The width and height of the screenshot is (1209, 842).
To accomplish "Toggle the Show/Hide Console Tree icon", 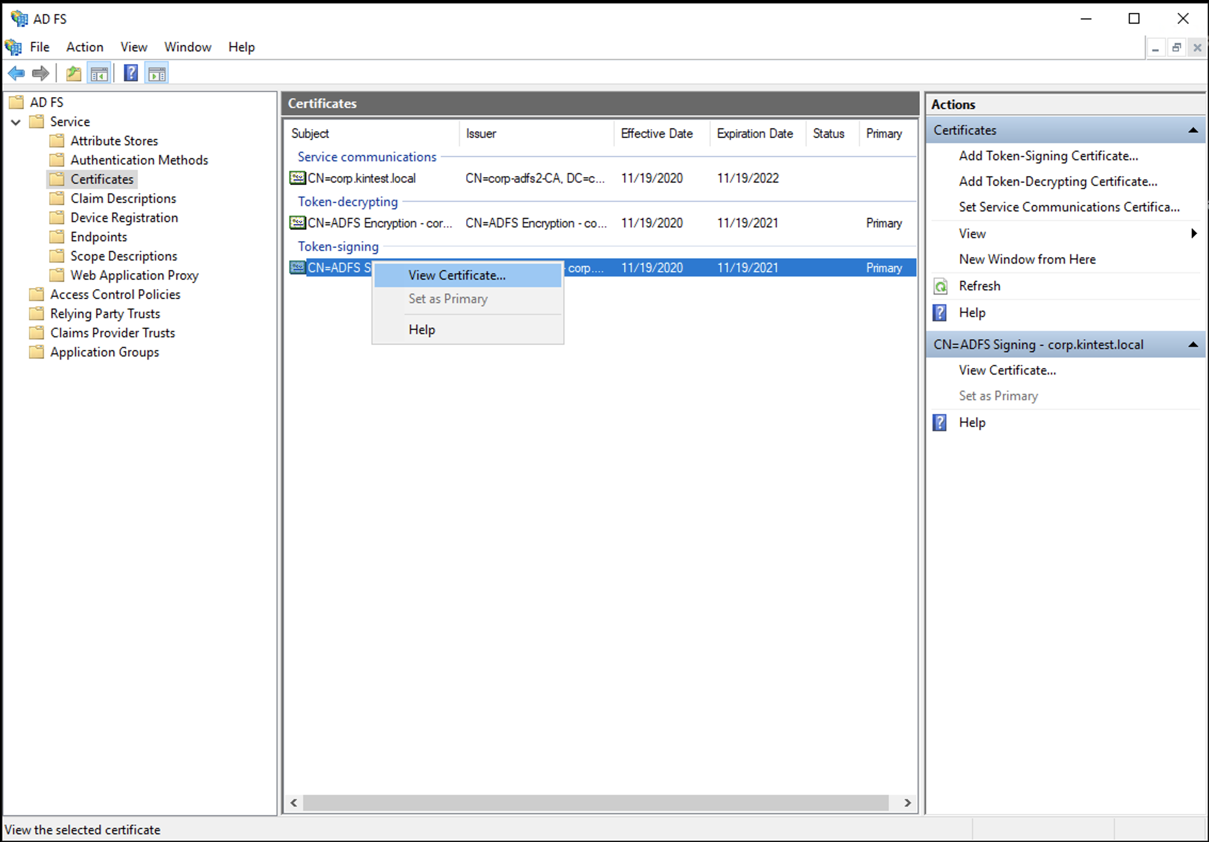I will (x=99, y=73).
